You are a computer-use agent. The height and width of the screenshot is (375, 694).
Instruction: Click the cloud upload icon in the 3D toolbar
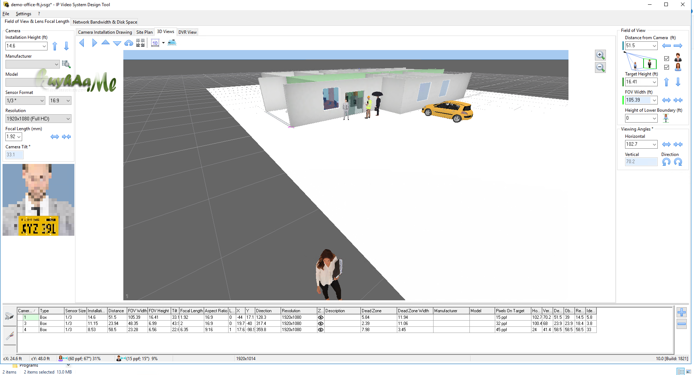(129, 43)
